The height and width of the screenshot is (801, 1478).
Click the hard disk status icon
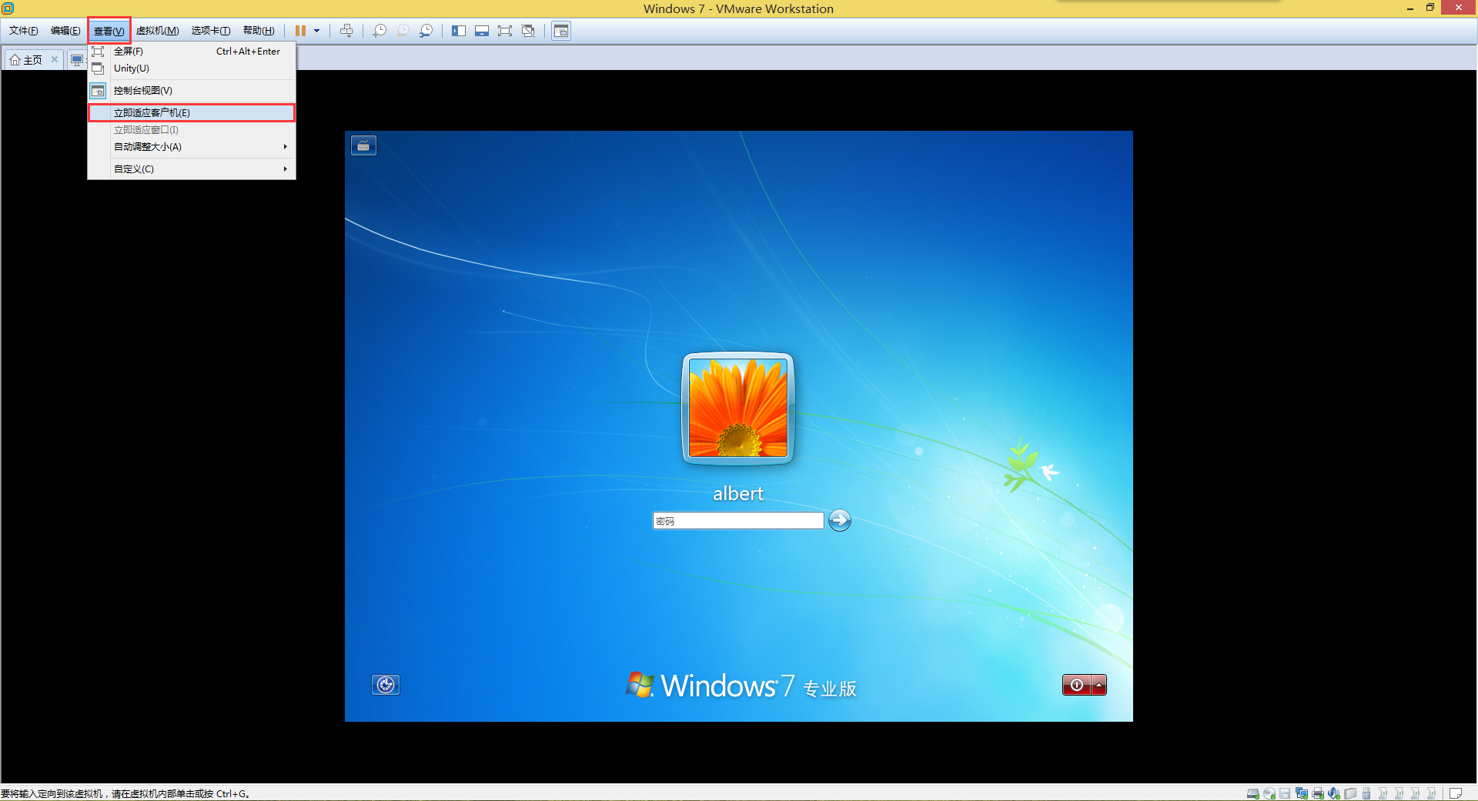(x=1253, y=793)
